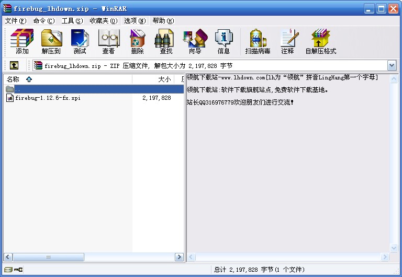Click comment line with QQ316976779

[240, 102]
